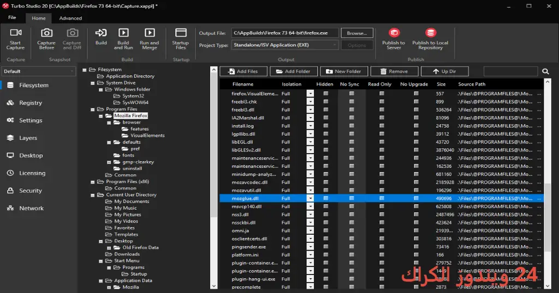The height and width of the screenshot is (293, 559).
Task: Select the System32 folder in tree
Action: click(x=133, y=96)
